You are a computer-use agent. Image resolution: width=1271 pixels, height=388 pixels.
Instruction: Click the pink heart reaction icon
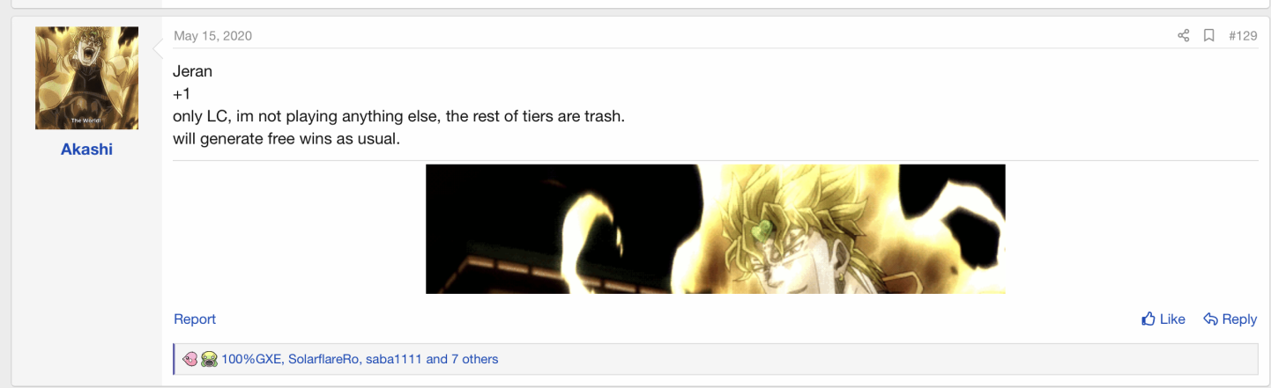coord(190,359)
